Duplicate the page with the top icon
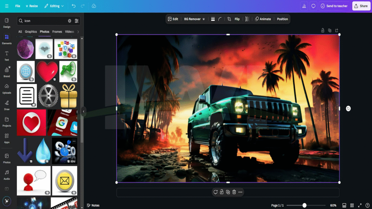 click(x=329, y=30)
